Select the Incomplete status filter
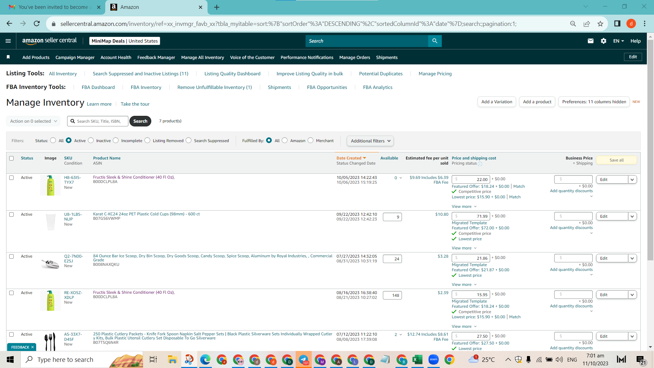 click(116, 140)
